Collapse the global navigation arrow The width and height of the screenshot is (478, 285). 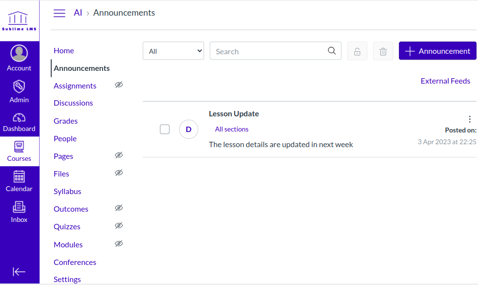coord(19,272)
